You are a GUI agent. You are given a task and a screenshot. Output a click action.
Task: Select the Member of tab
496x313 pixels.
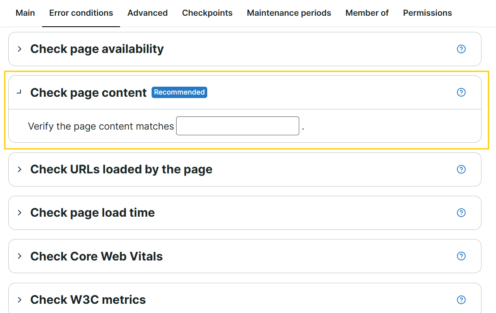click(367, 13)
